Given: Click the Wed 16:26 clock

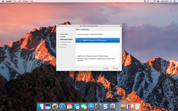Looking at the screenshot, I should 164,1.
